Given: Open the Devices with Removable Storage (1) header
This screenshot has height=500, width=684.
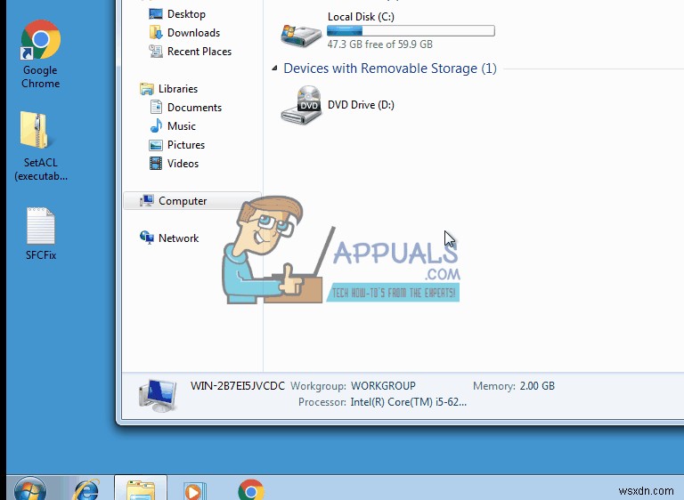Looking at the screenshot, I should coord(390,69).
